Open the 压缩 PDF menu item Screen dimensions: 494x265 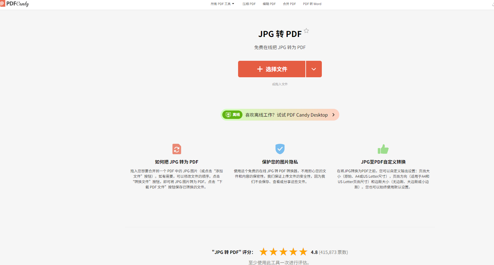[x=249, y=4]
